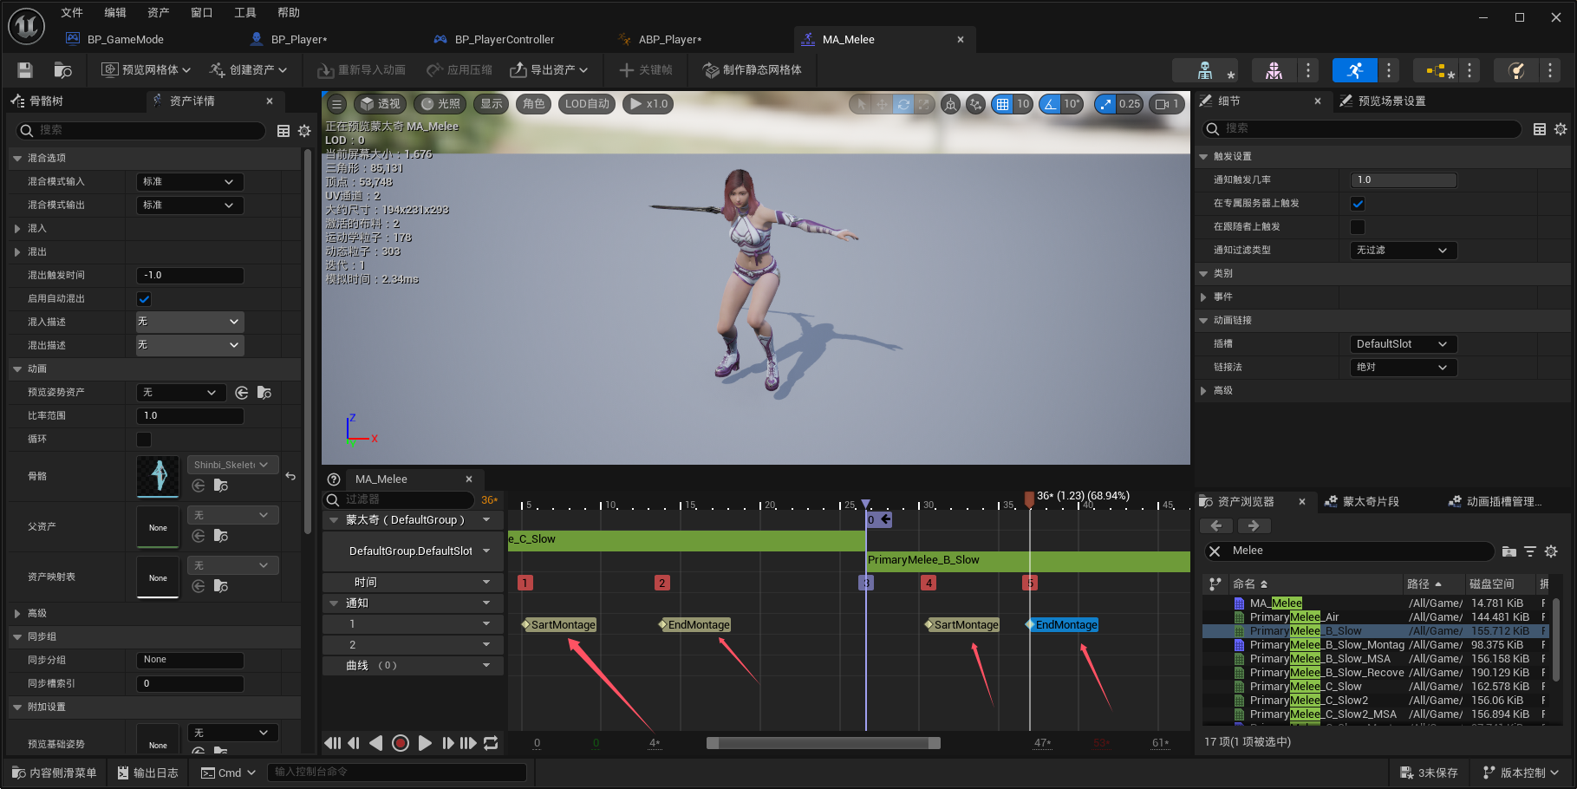The image size is (1577, 789).
Task: Click the 制作静态网格体 button
Action: click(x=752, y=70)
